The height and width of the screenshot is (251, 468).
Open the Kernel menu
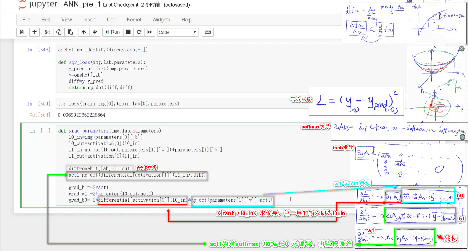[x=134, y=20]
